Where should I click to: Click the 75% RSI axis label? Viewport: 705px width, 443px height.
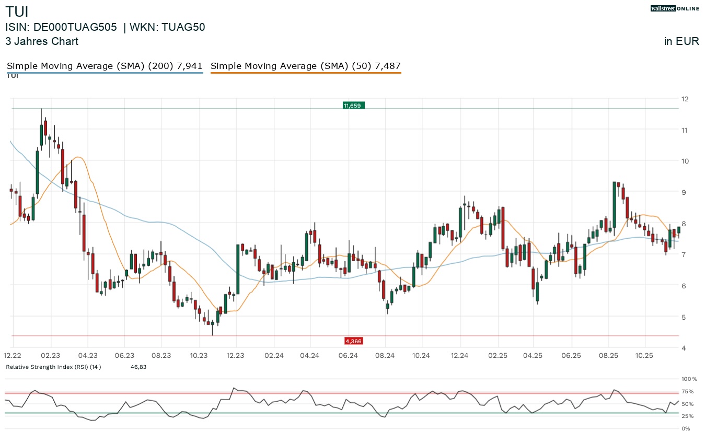[687, 391]
